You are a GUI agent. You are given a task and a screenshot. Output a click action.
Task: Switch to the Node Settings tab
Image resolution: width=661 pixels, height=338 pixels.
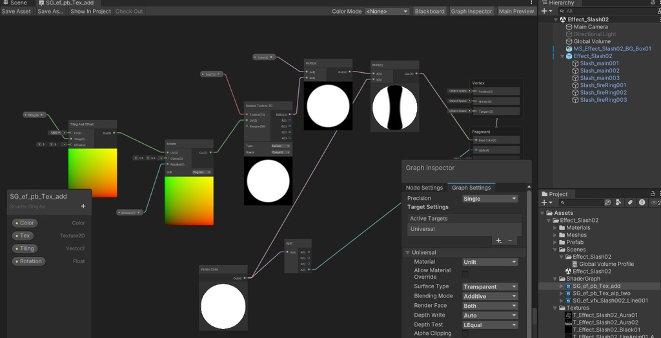[424, 188]
